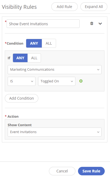Click the Expand All button
110x178 pixels.
[x=94, y=7]
